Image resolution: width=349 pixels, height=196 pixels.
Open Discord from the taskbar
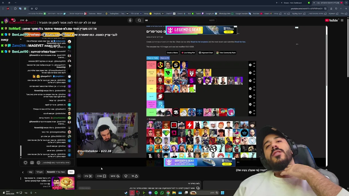150,193
